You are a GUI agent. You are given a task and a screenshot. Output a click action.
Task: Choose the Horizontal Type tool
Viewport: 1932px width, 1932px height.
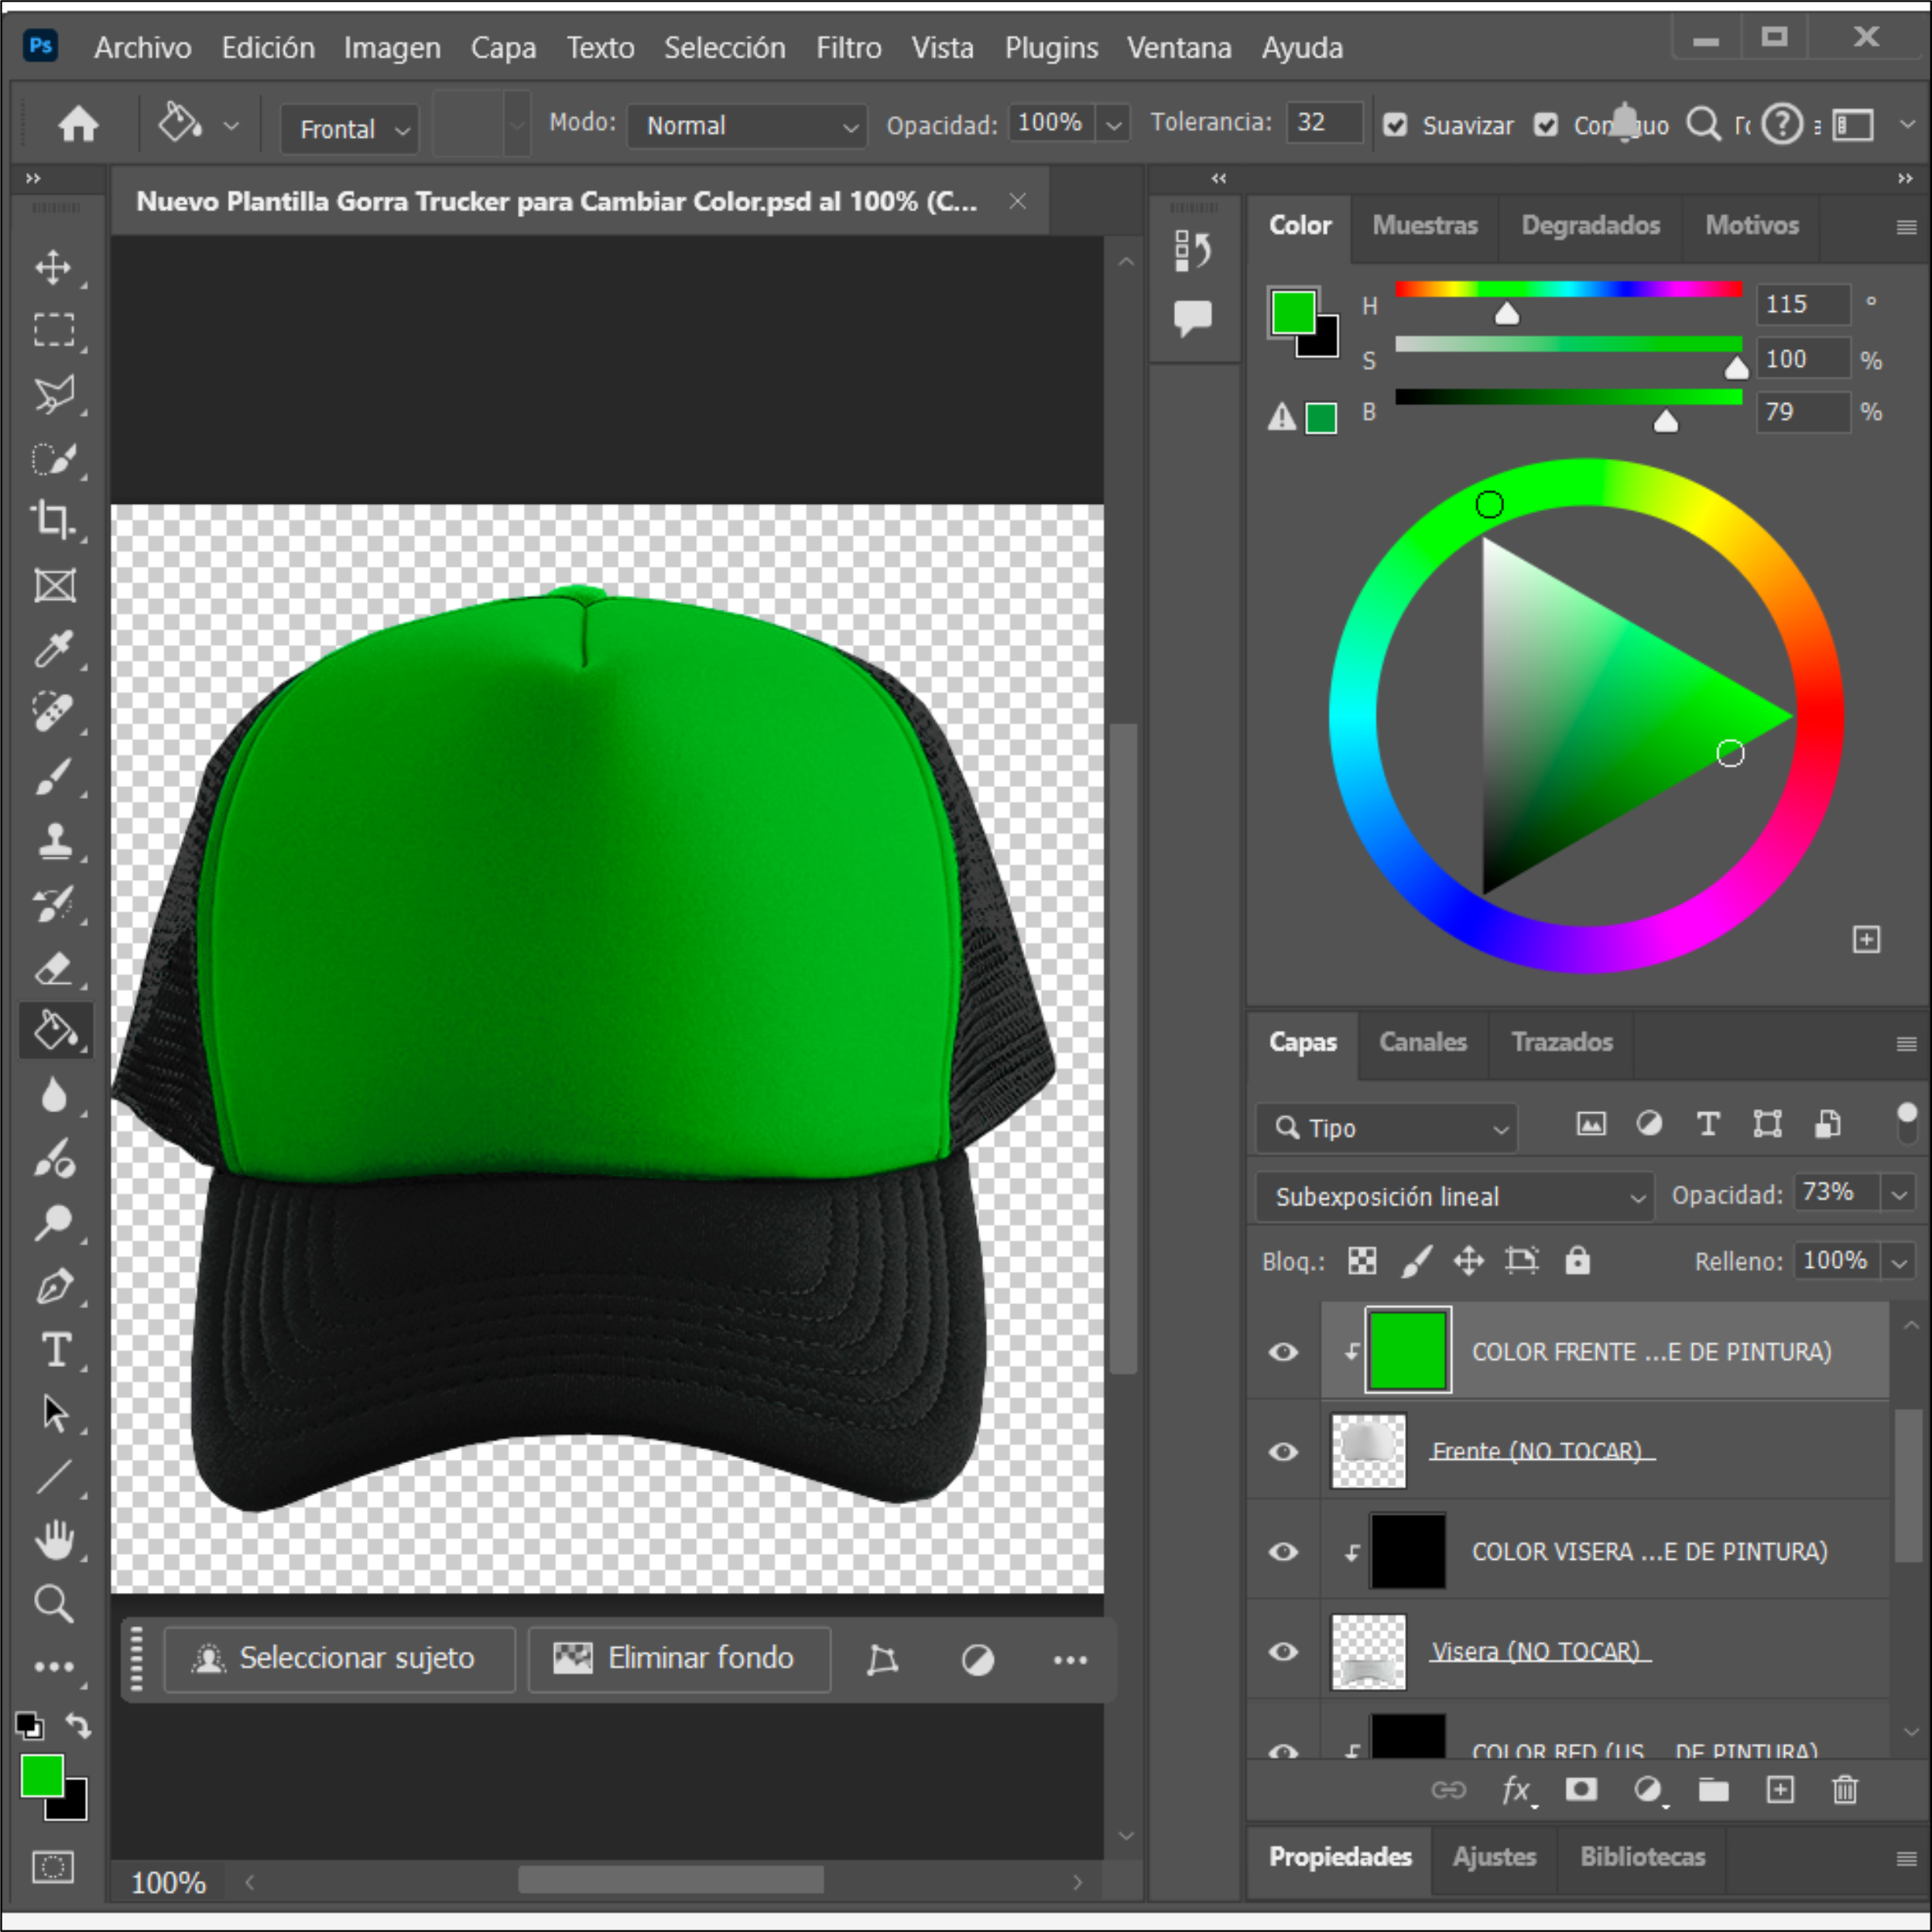tap(55, 1350)
